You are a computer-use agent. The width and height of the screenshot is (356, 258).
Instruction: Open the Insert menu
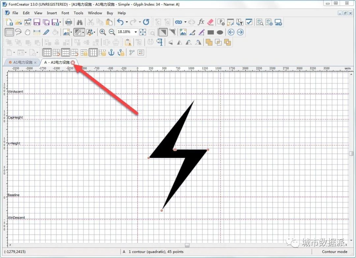[52, 13]
